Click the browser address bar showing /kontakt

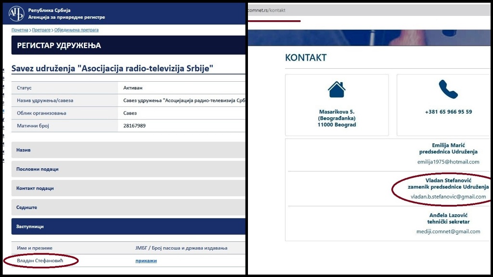[x=370, y=10]
